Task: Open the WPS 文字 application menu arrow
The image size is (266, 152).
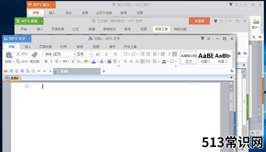Action: pyautogui.click(x=30, y=39)
